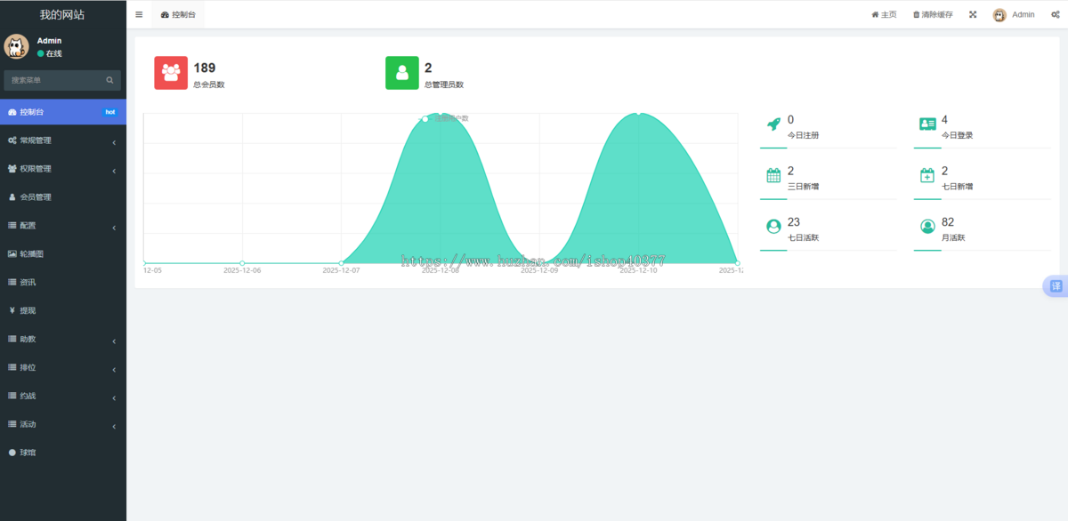Click the green 总管理员数 admin icon
Image resolution: width=1068 pixels, height=521 pixels.
(402, 73)
